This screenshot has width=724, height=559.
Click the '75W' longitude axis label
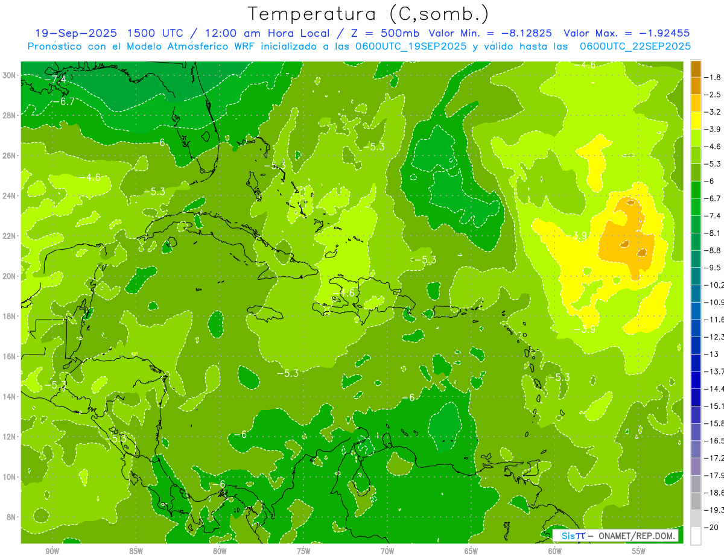(x=303, y=551)
